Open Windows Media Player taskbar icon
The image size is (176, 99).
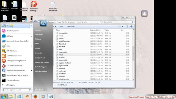pyautogui.click(x=43, y=97)
